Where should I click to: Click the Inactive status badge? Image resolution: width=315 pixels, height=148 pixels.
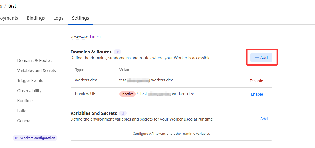pos(127,94)
